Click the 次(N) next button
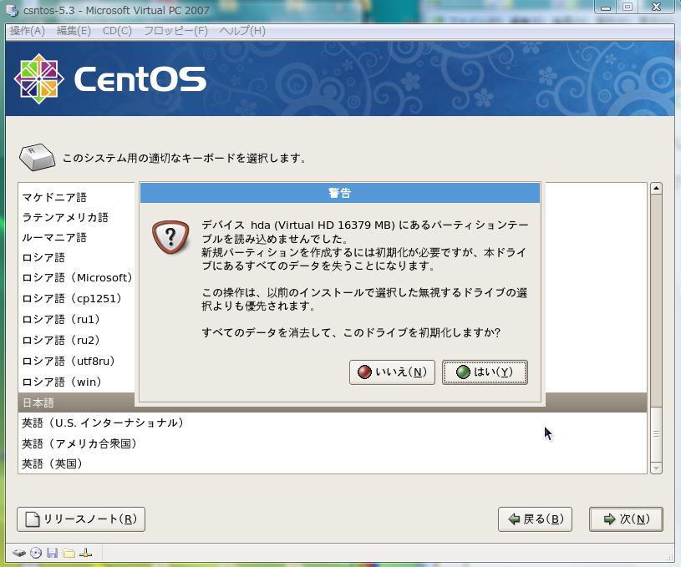This screenshot has height=567, width=681. pyautogui.click(x=626, y=519)
